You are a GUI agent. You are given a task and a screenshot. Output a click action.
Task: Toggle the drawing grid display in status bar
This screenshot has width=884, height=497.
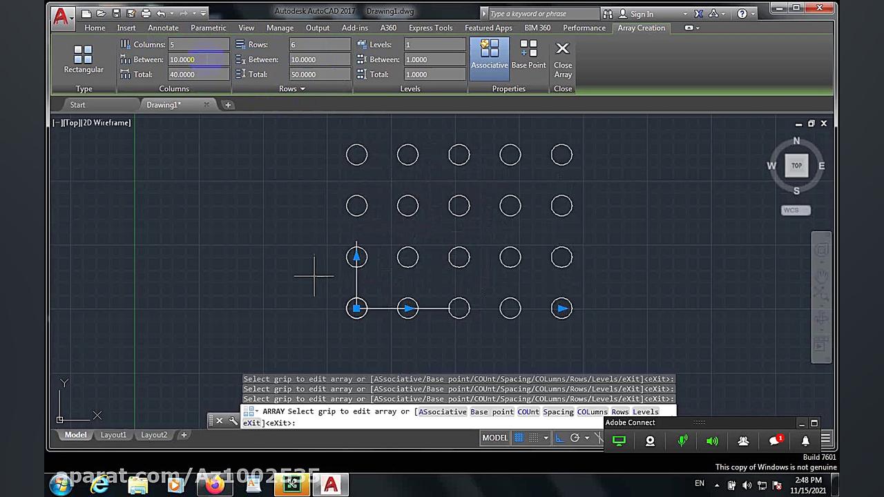519,438
